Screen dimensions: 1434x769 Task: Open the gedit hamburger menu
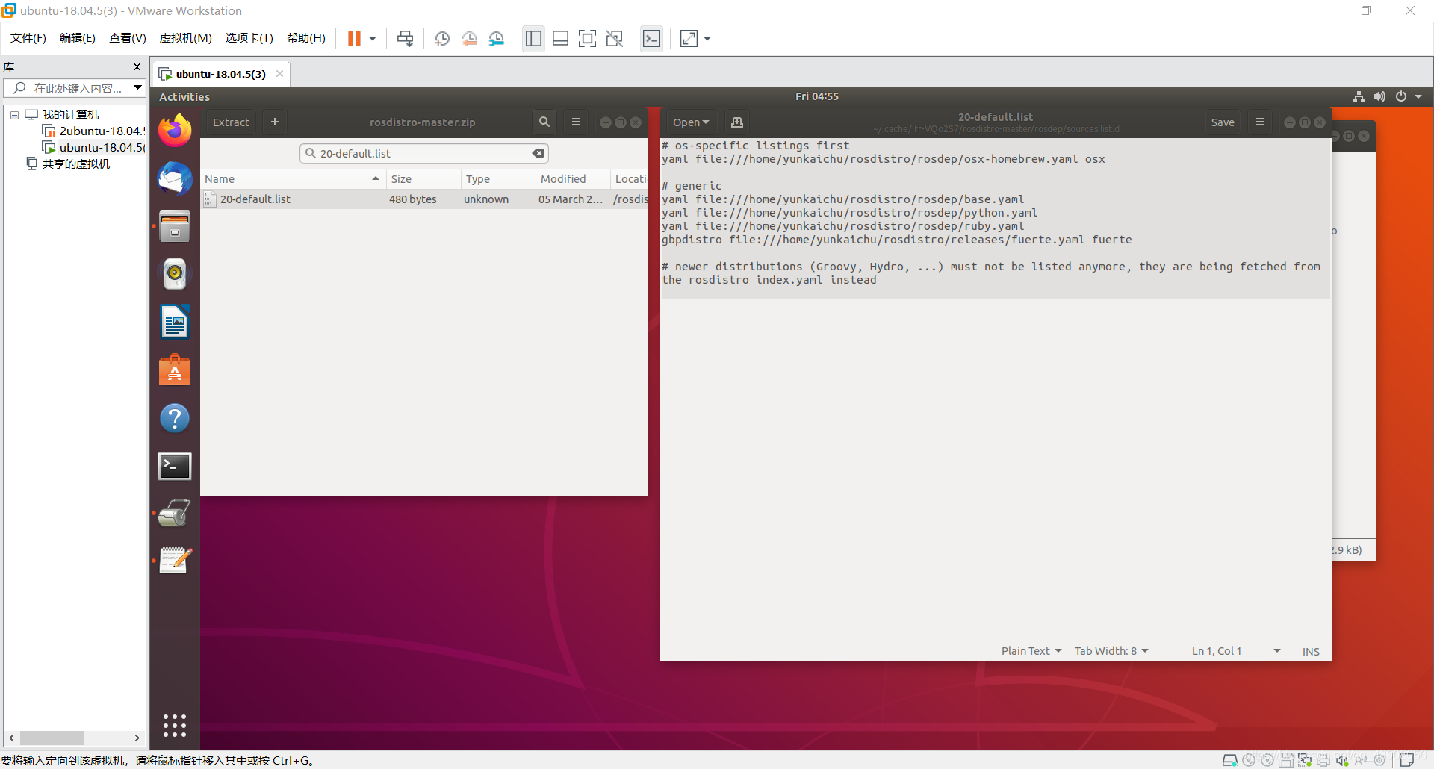1260,122
